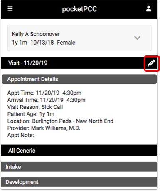Viewport: 160px width, 191px height.
Task: Click the Visit Reason Sick Call text
Action: 35,107
